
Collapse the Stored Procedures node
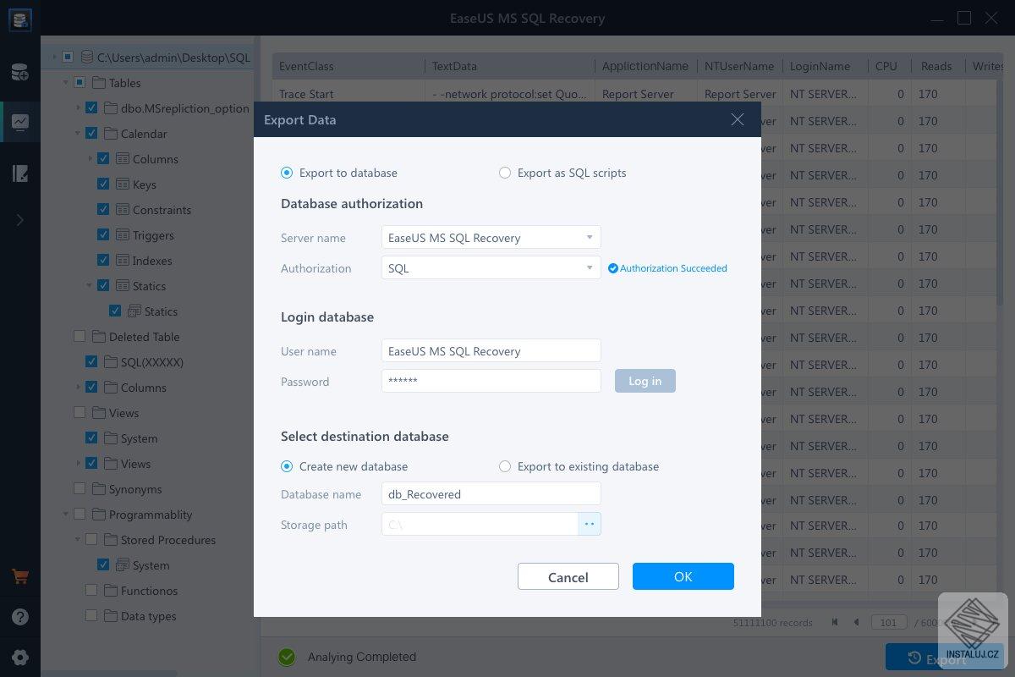coord(78,540)
